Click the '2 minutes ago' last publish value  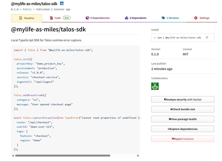(x=162, y=69)
